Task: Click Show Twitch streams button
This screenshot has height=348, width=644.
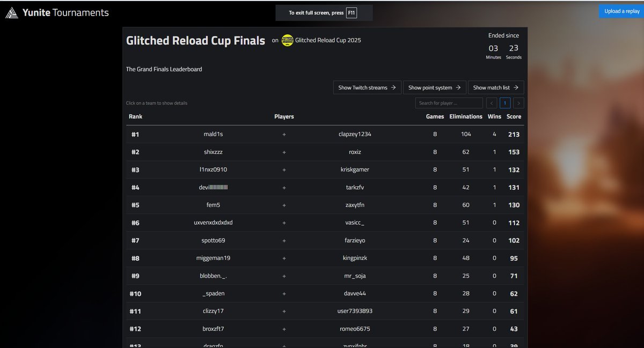Action: pyautogui.click(x=367, y=87)
